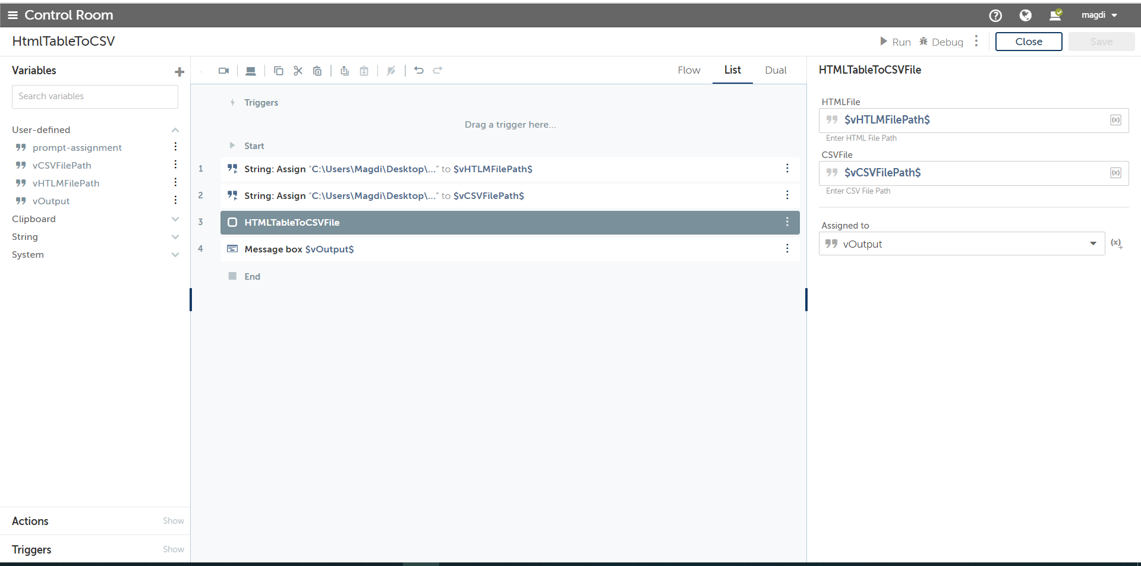Open options menu for vOutput variable
Screen dimensions: 1141x566
click(x=175, y=200)
